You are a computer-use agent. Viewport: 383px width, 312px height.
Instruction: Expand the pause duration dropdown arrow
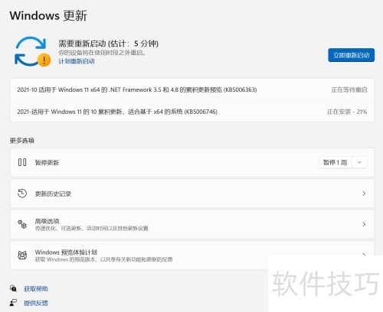(359, 162)
